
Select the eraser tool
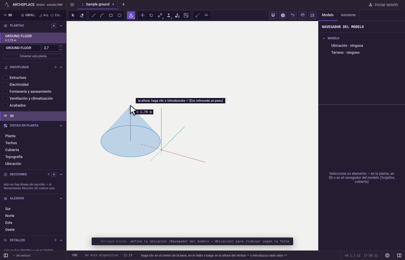(82, 15)
